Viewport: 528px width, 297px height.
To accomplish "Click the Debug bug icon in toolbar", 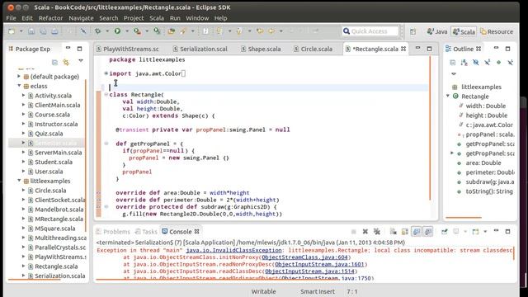I will tap(98, 31).
